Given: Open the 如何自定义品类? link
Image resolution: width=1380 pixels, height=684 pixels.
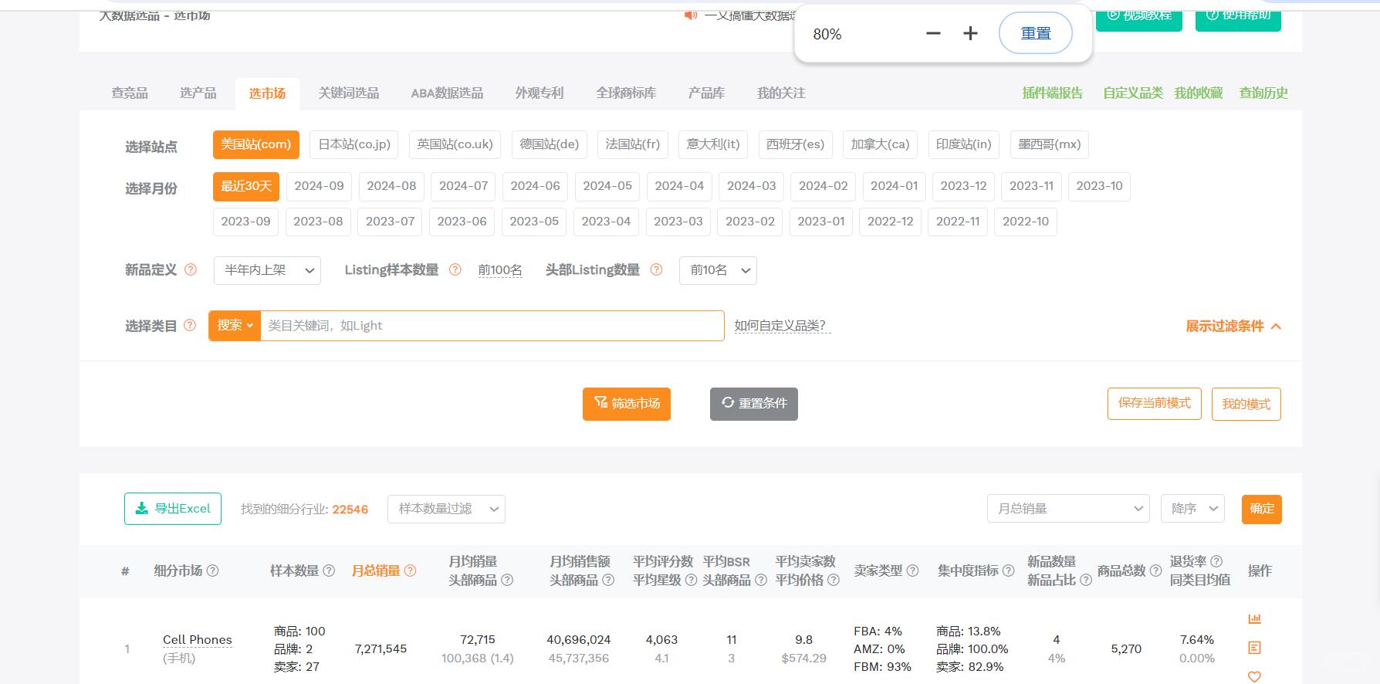Looking at the screenshot, I should pos(783,326).
